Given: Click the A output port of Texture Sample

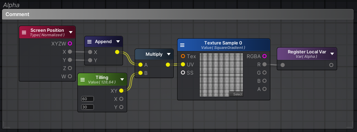Looking at the screenshot, I should click(x=264, y=89).
